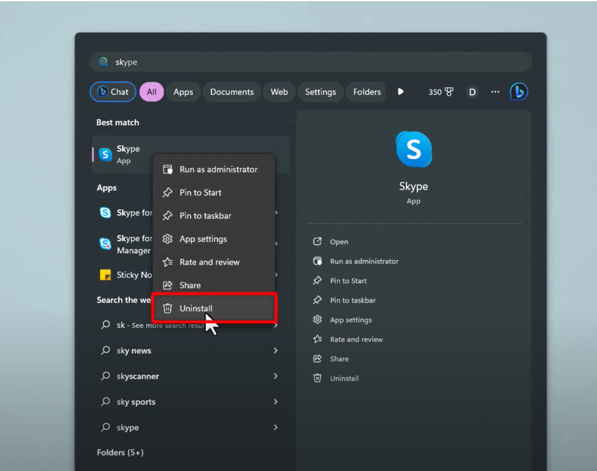Viewport: 597px width, 471px height.
Task: Click the magnifier icon in the search bar
Action: click(104, 62)
